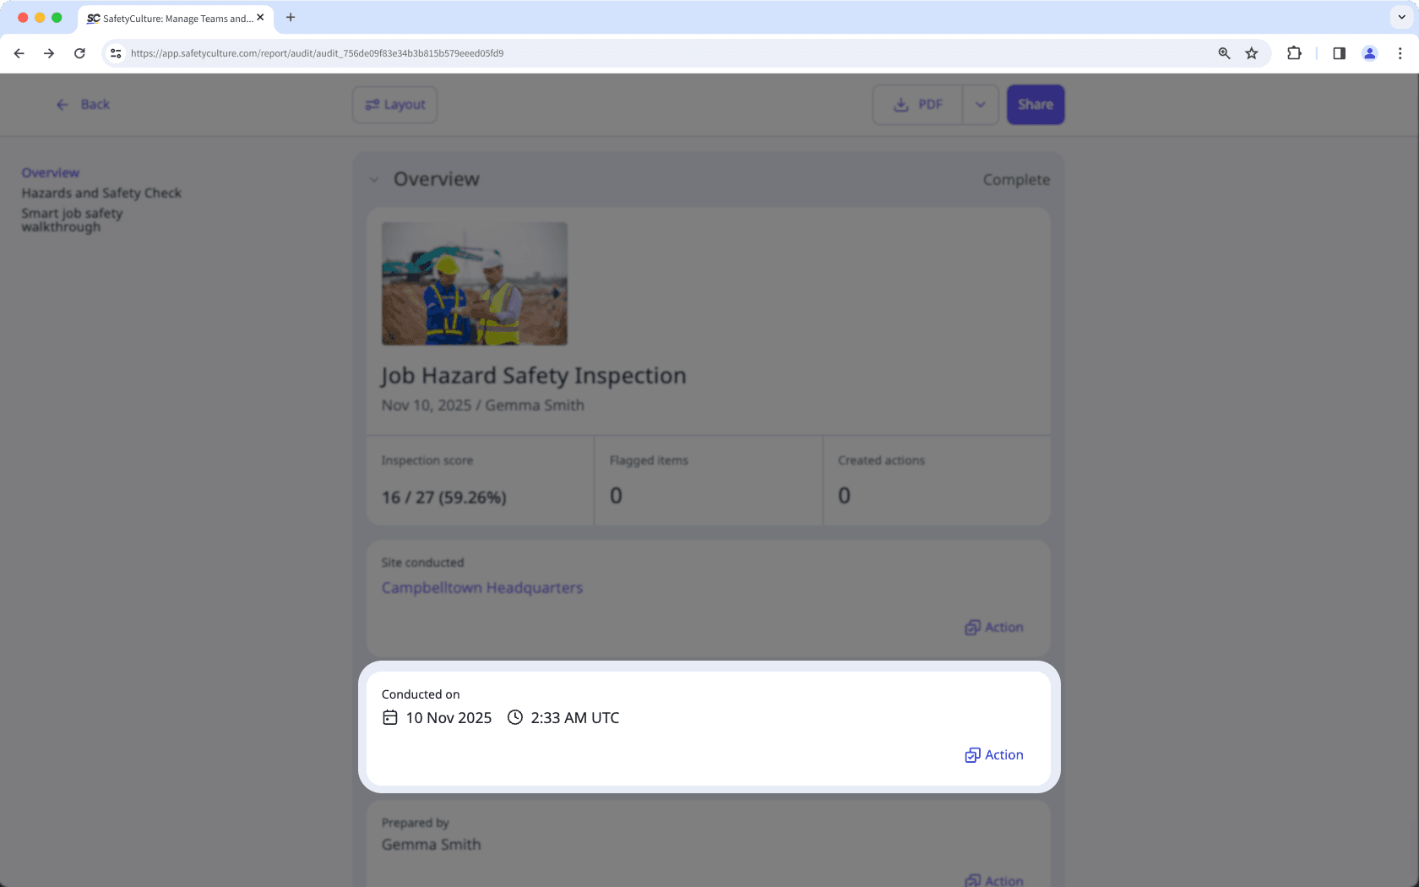Click the Action icon in the Conducted on card
The image size is (1419, 887).
(x=973, y=754)
